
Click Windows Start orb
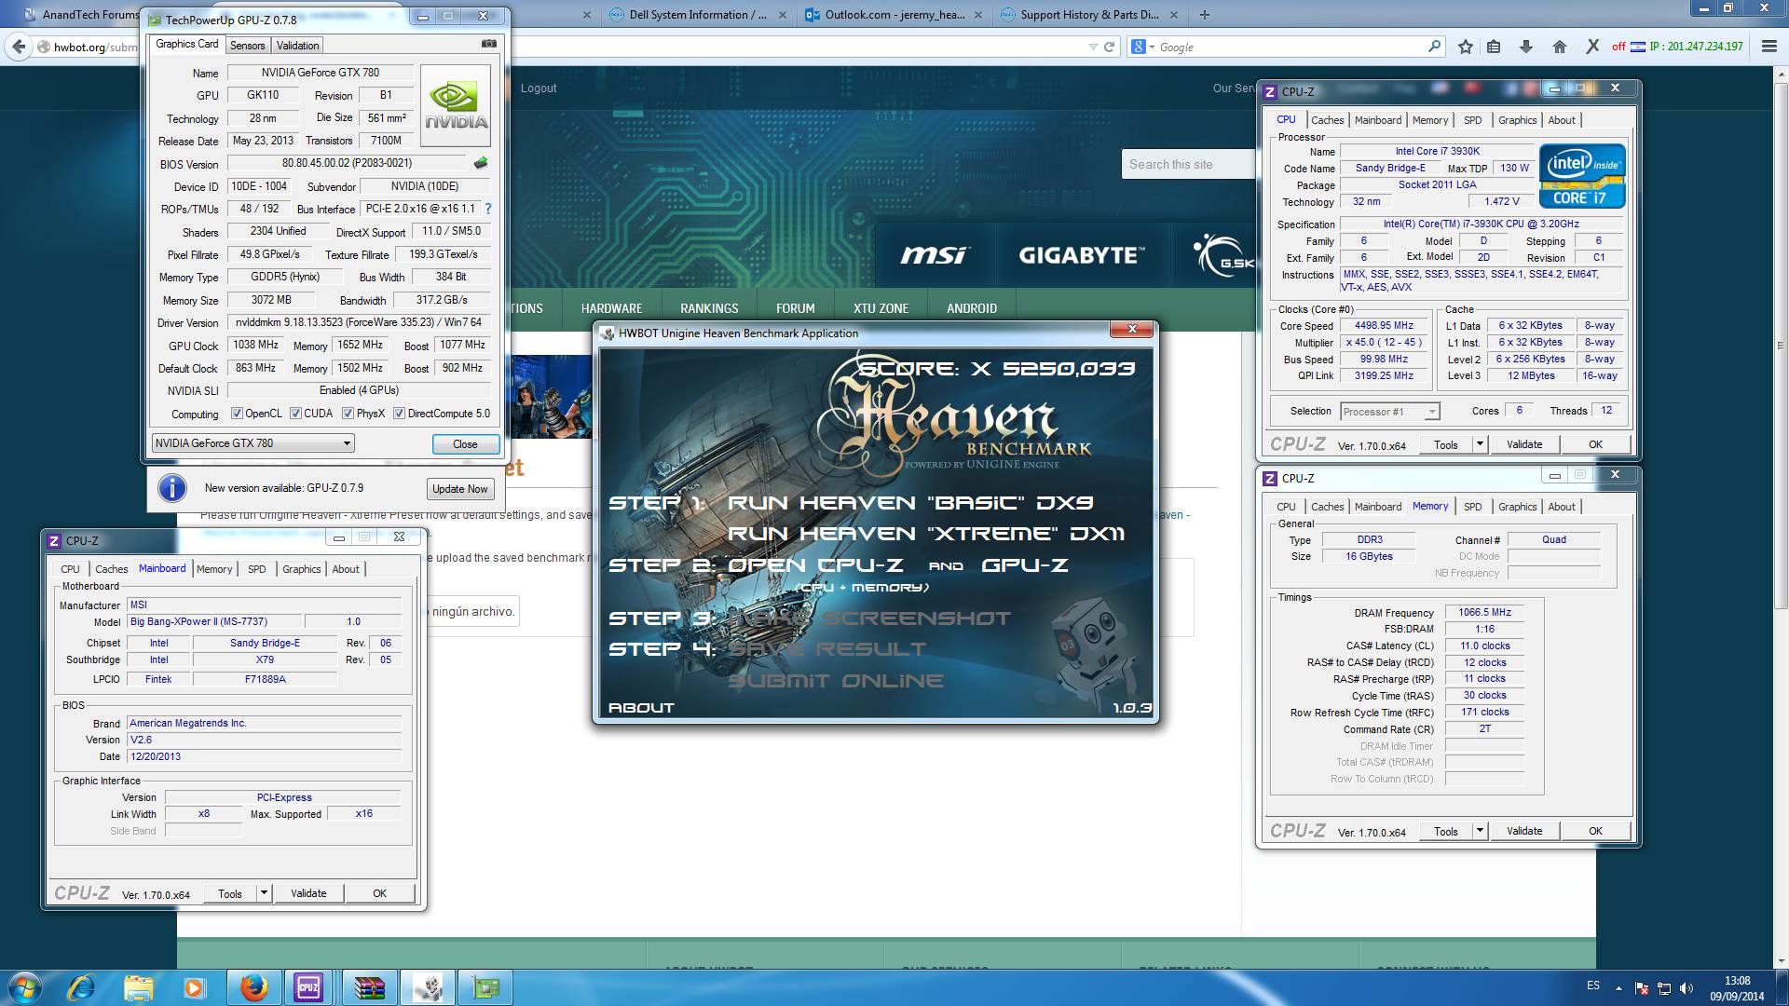(x=24, y=987)
